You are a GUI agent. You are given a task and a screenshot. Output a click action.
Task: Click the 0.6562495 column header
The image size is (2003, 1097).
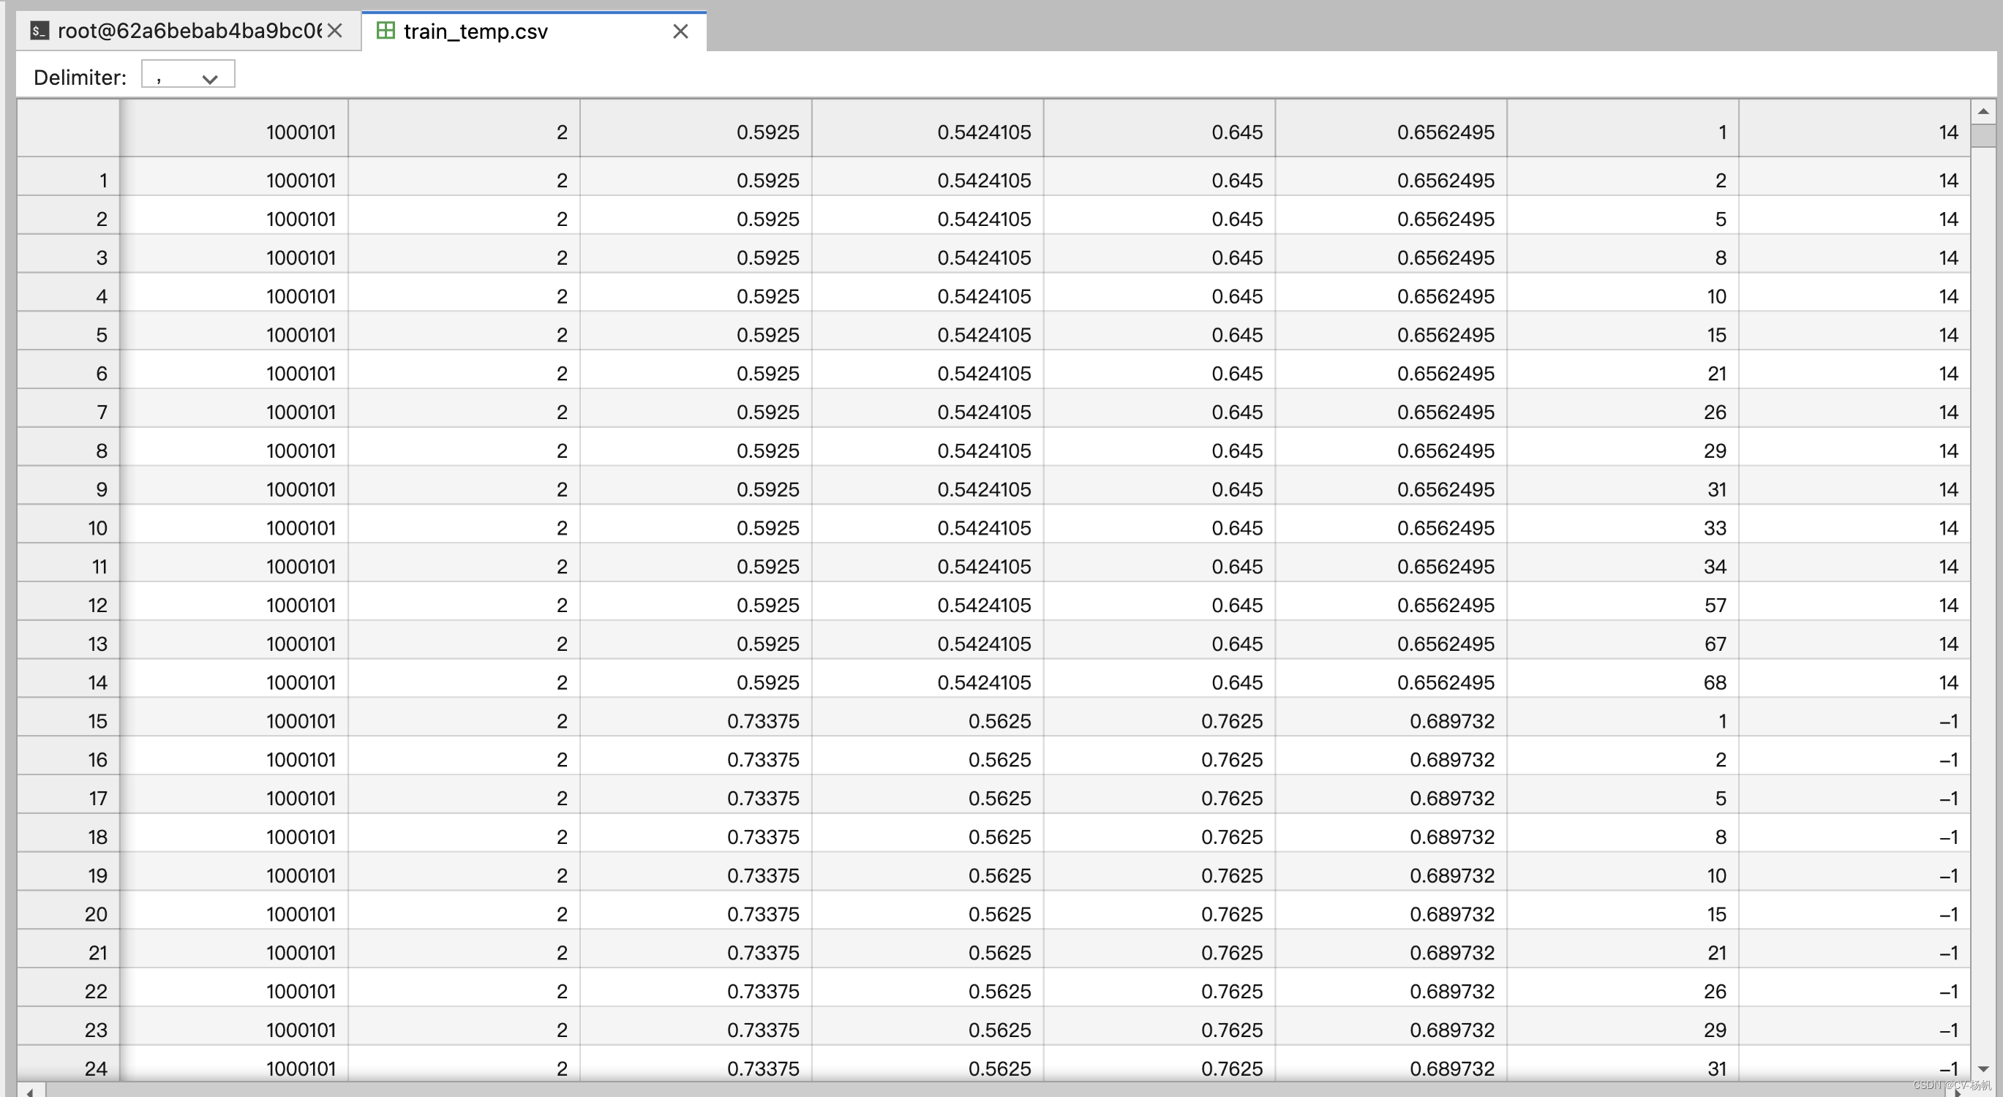[x=1390, y=132]
